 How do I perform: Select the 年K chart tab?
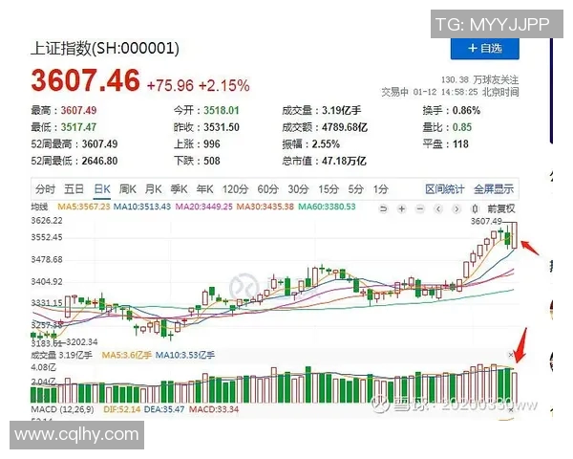coord(204,189)
